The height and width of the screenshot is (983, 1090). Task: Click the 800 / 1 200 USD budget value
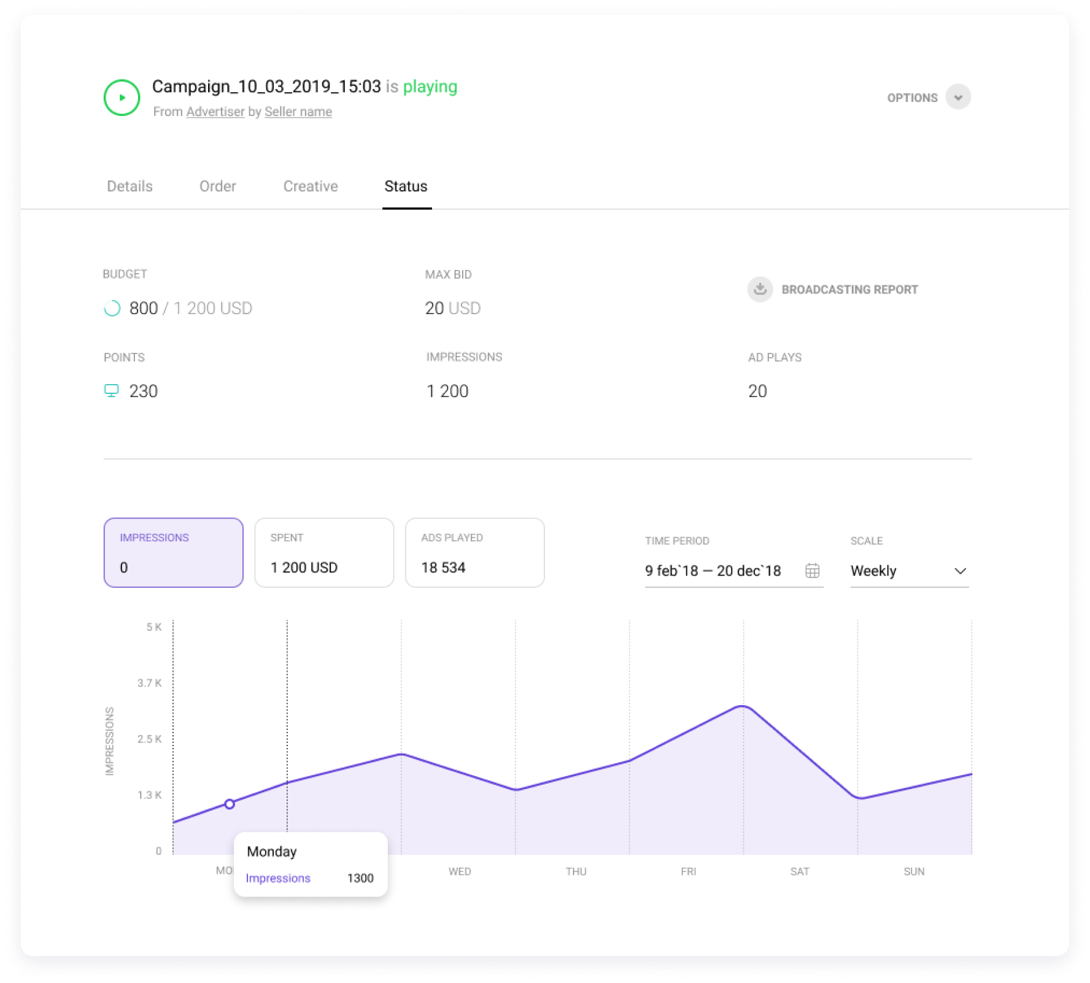tap(191, 308)
